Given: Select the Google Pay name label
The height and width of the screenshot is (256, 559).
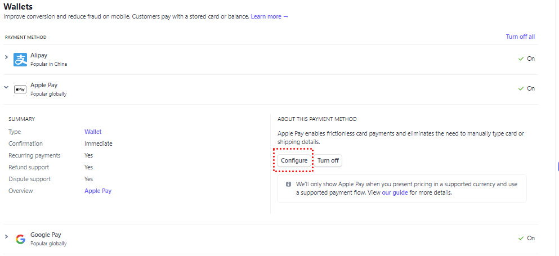Looking at the screenshot, I should 46,235.
